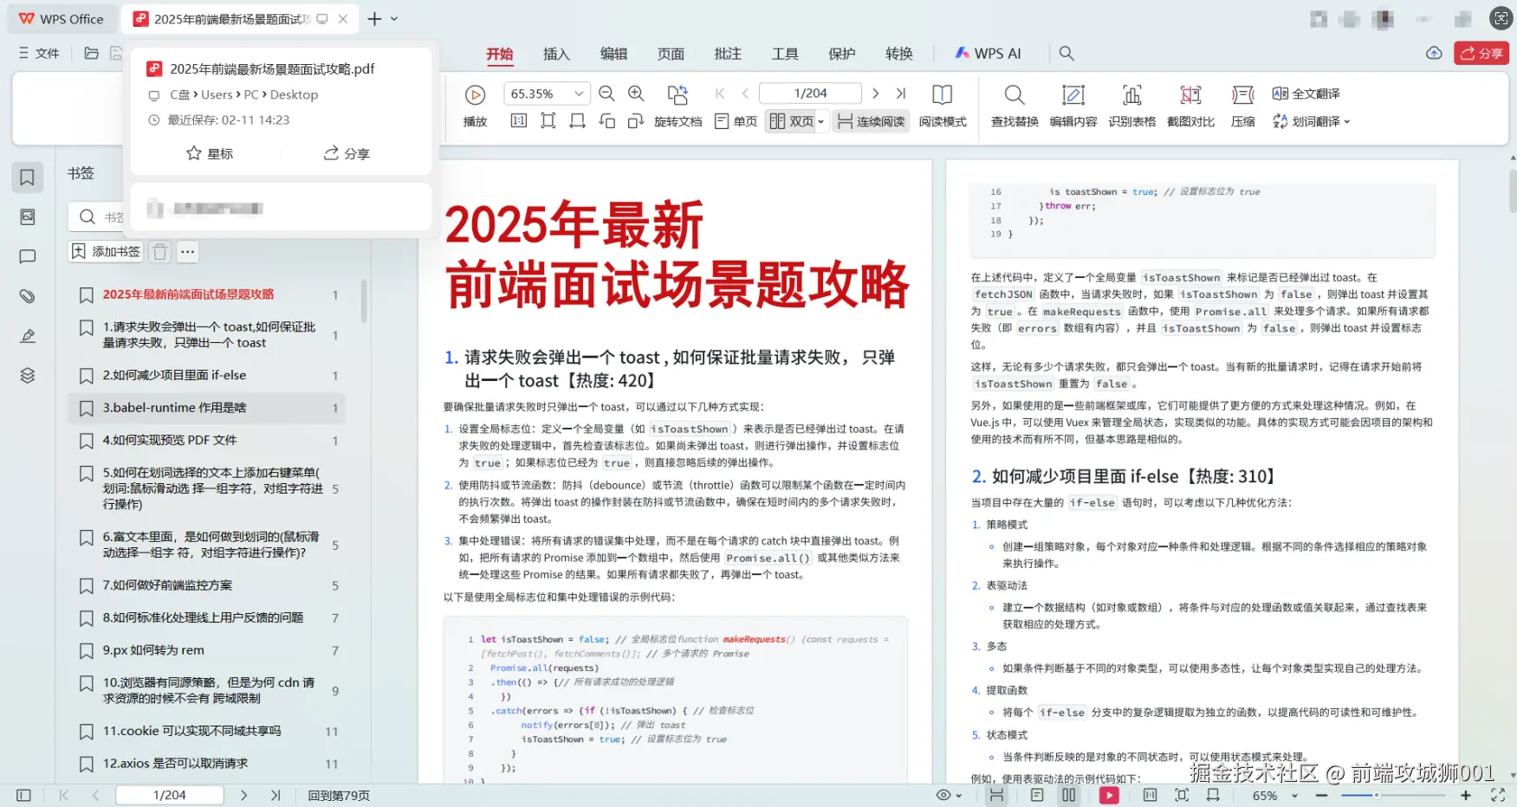Open Edit Content tool (编辑内容)
The width and height of the screenshot is (1517, 807).
tap(1073, 106)
